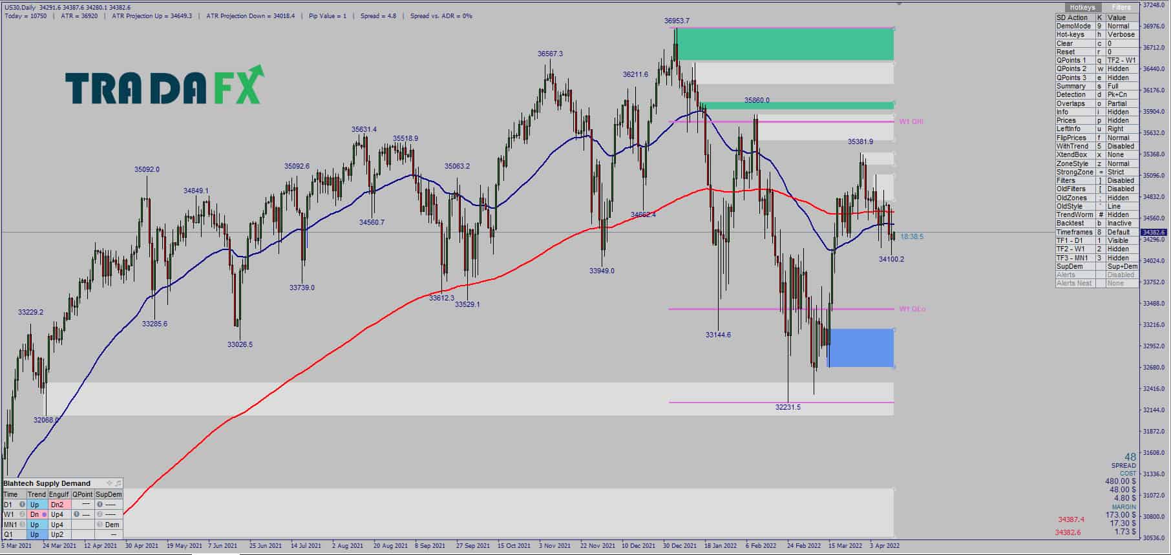Click the info icon in W1 QPoint cell
This screenshot has height=555, width=1171.
coord(76,514)
